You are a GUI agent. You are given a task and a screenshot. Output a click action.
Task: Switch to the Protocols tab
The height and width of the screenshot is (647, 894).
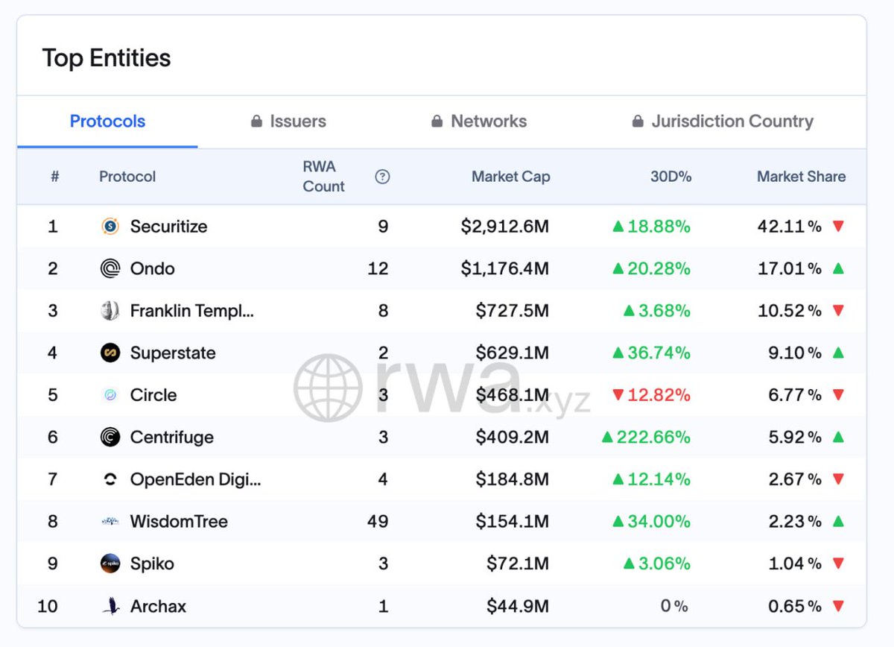pyautogui.click(x=107, y=121)
